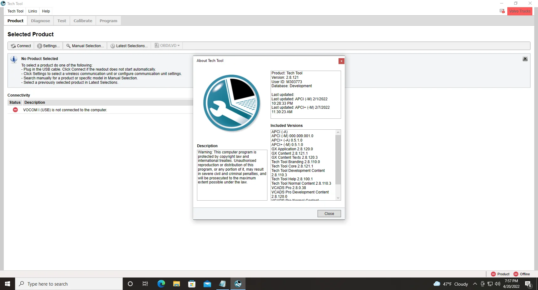538x290 pixels.
Task: Expand the OBD/LVD dropdown
Action: pos(167,46)
